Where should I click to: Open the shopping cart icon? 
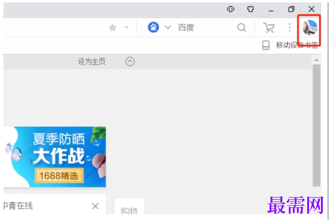pyautogui.click(x=268, y=28)
